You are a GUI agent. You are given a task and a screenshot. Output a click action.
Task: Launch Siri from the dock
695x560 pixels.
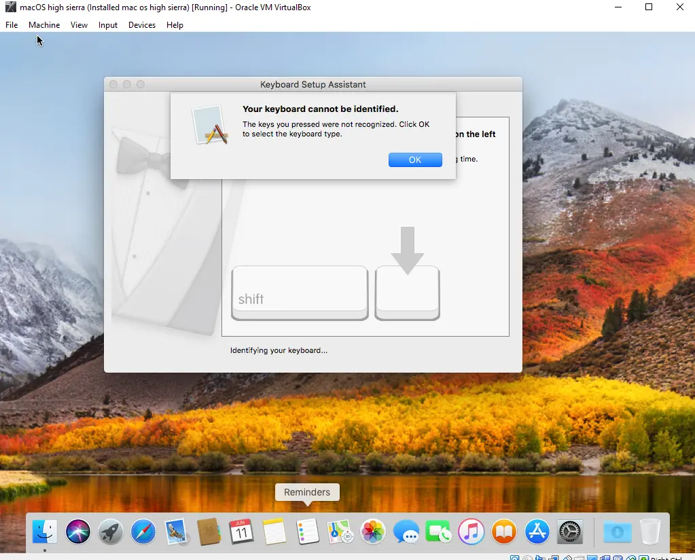[78, 531]
